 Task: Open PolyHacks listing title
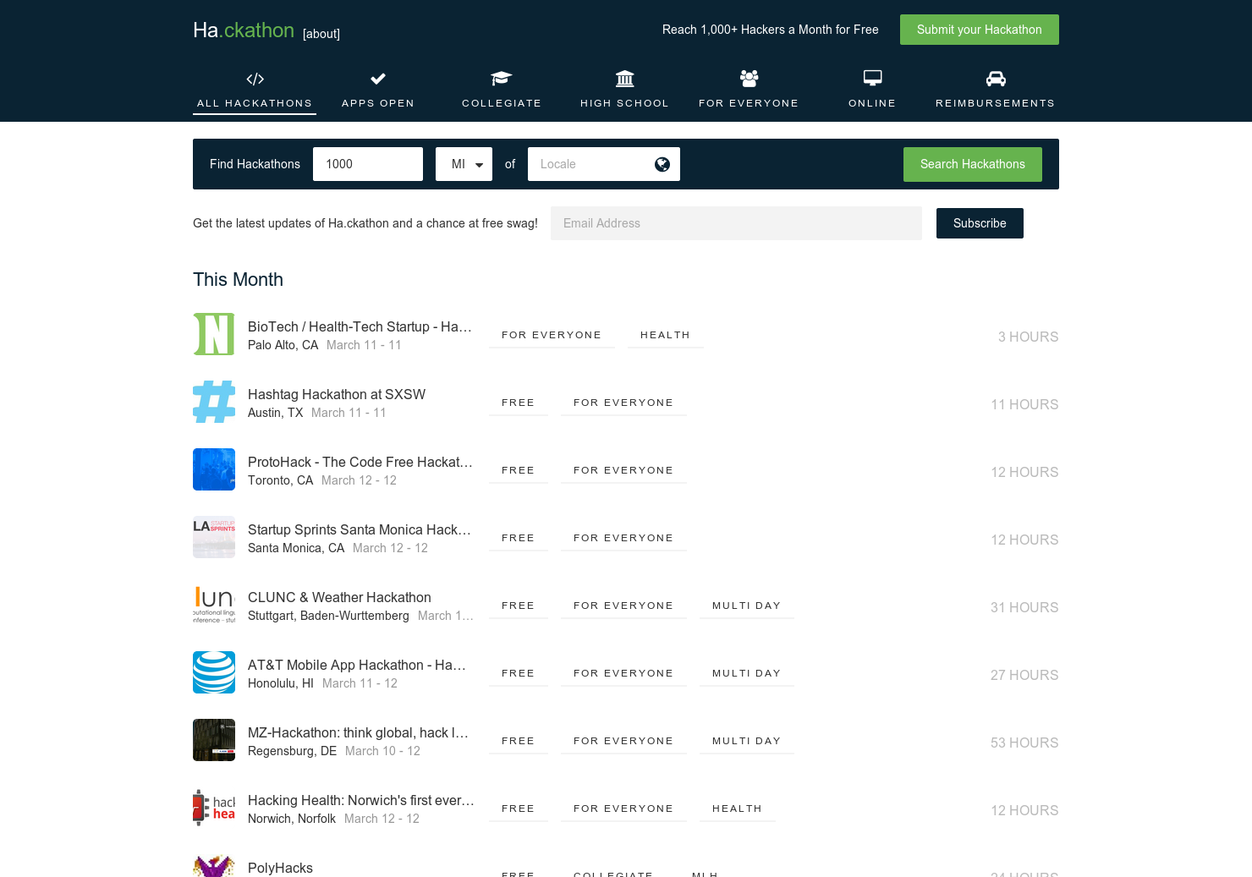coord(280,868)
